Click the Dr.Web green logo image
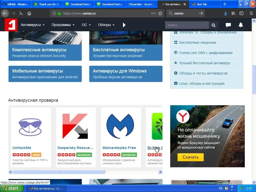Viewport: 256px width, 192px height. click(x=157, y=126)
